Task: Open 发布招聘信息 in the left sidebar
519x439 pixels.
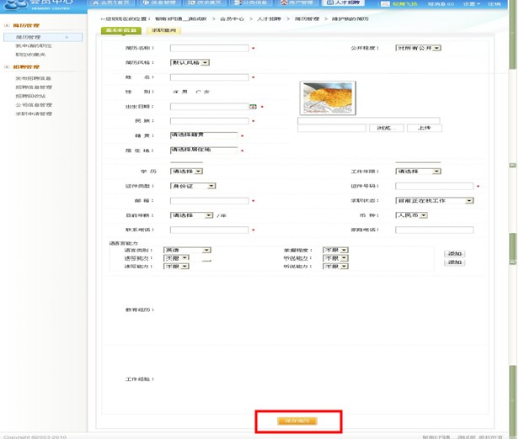Action: coord(33,78)
